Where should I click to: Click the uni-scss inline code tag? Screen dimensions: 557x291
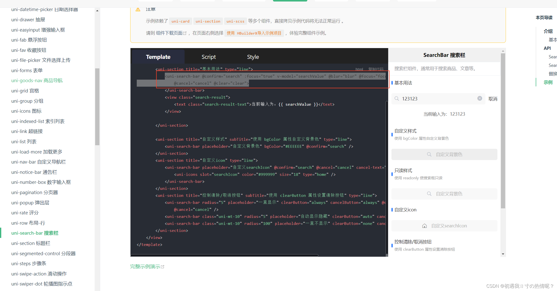coord(235,21)
